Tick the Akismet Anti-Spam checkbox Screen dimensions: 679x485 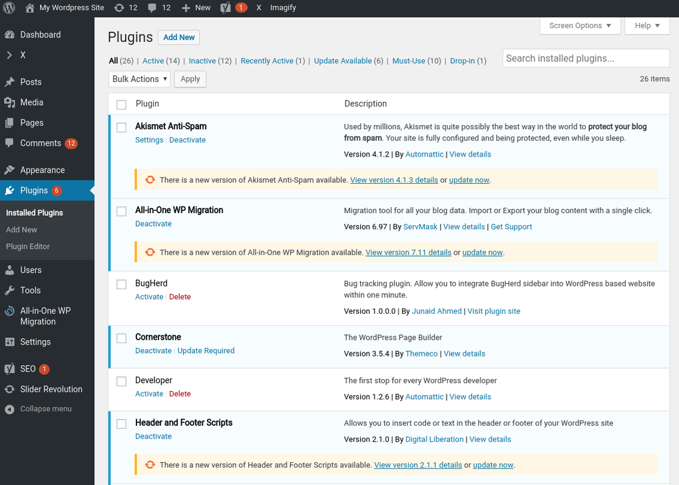[121, 127]
